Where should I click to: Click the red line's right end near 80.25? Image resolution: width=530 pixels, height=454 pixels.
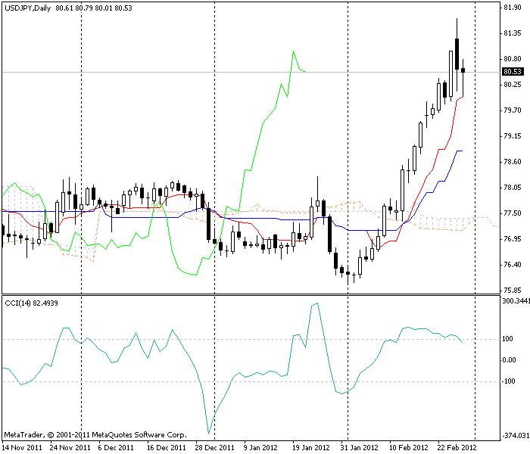[463, 95]
